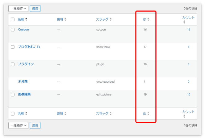The width and height of the screenshot is (205, 139).
Task: Click the ID value 19
Action: 145,95
